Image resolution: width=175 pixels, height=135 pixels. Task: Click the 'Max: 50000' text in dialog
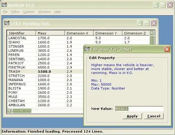tap(101, 84)
